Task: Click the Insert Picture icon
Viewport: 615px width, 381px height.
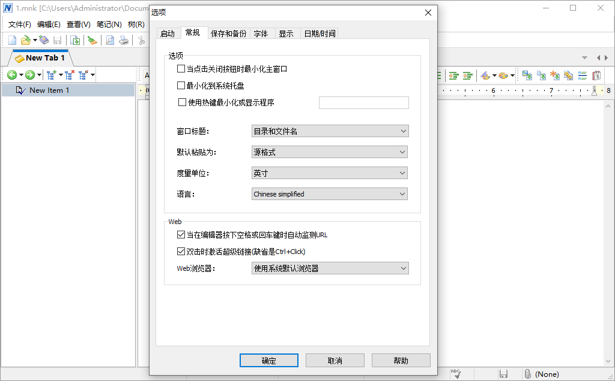Action: coord(527,75)
